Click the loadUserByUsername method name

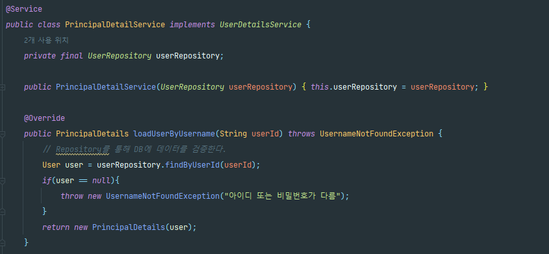tap(174, 134)
